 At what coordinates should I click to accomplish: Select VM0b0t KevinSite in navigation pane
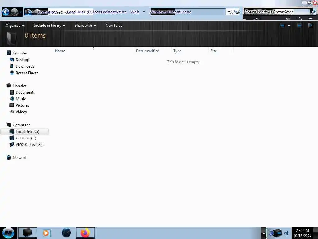(30, 144)
